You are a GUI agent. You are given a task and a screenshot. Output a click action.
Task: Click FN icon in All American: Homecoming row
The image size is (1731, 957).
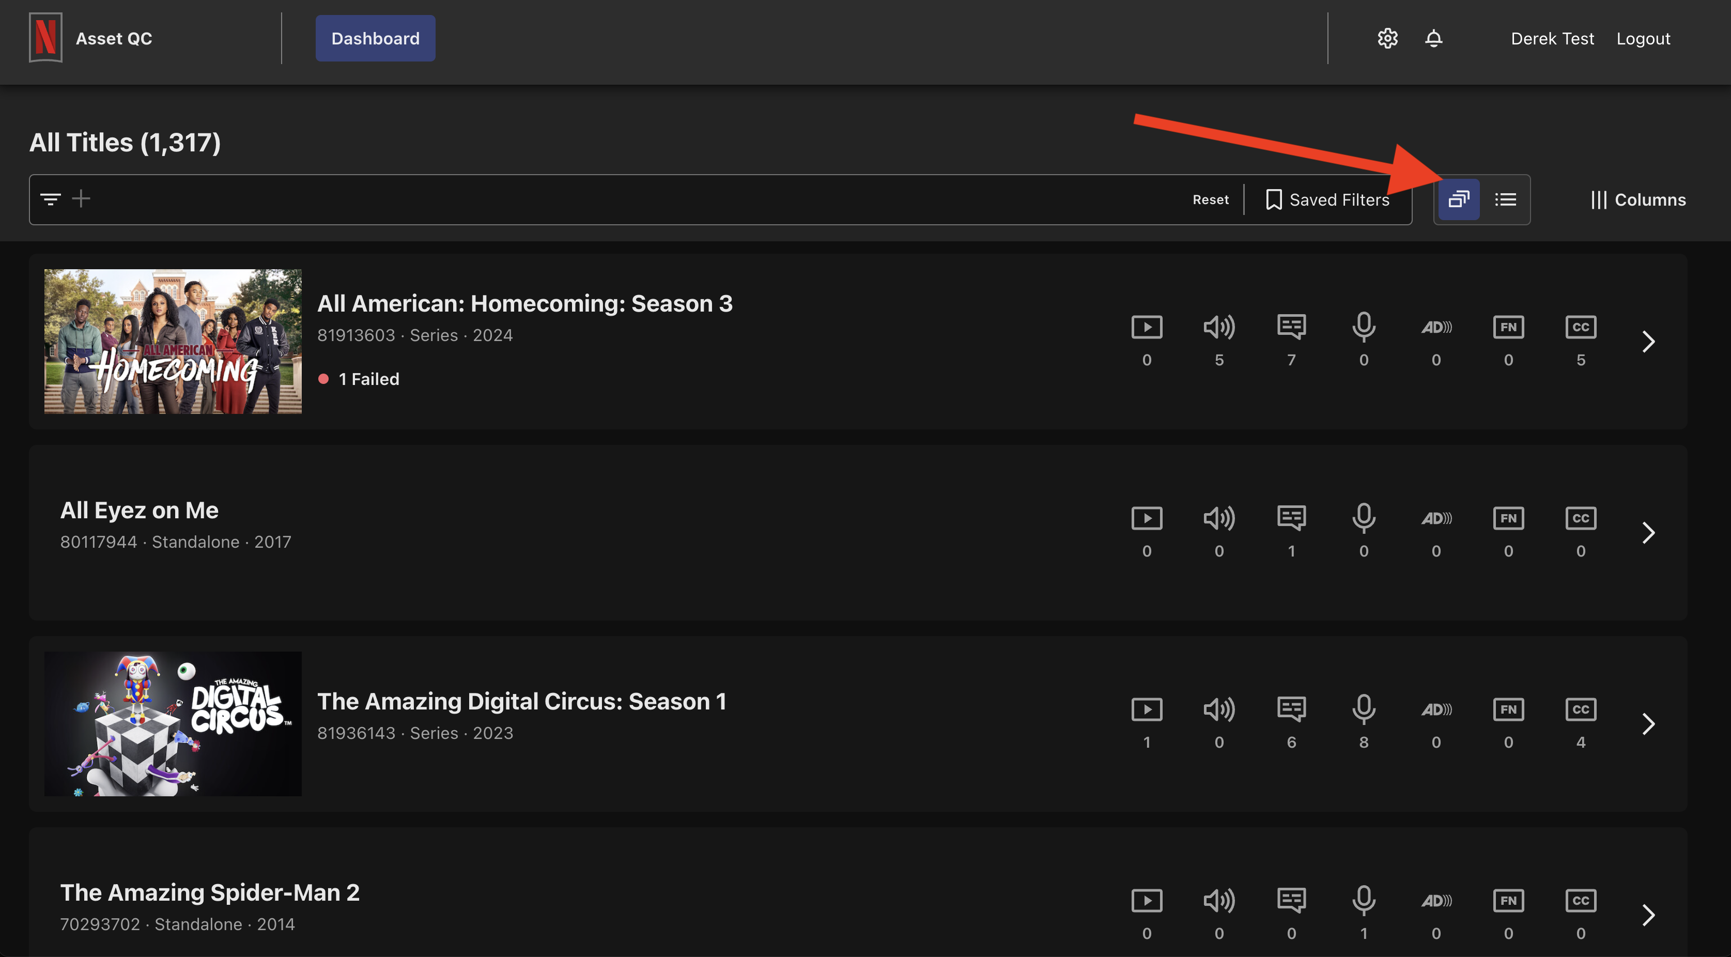coord(1508,327)
